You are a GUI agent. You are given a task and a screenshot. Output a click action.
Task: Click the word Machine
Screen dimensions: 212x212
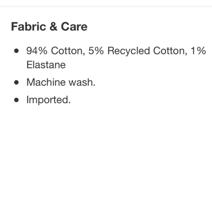46,82
